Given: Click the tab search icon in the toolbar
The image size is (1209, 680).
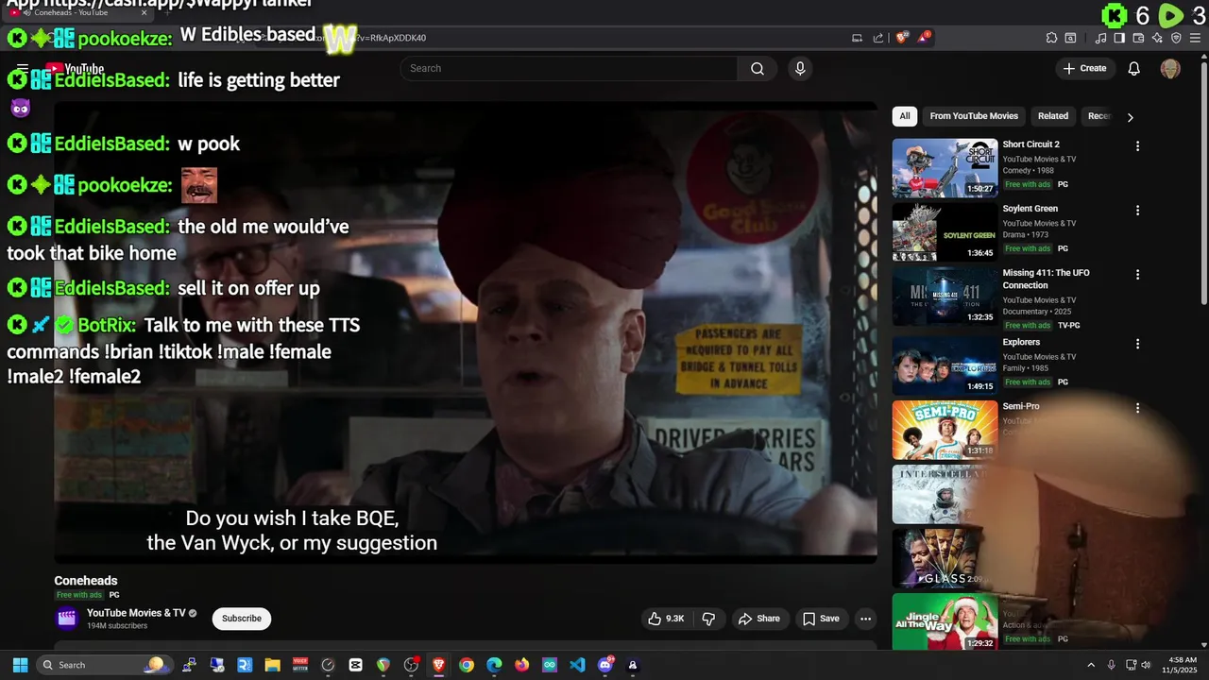Looking at the screenshot, I should click(1070, 38).
